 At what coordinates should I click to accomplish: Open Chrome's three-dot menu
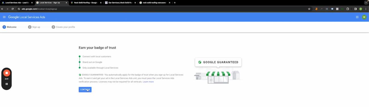366,9
